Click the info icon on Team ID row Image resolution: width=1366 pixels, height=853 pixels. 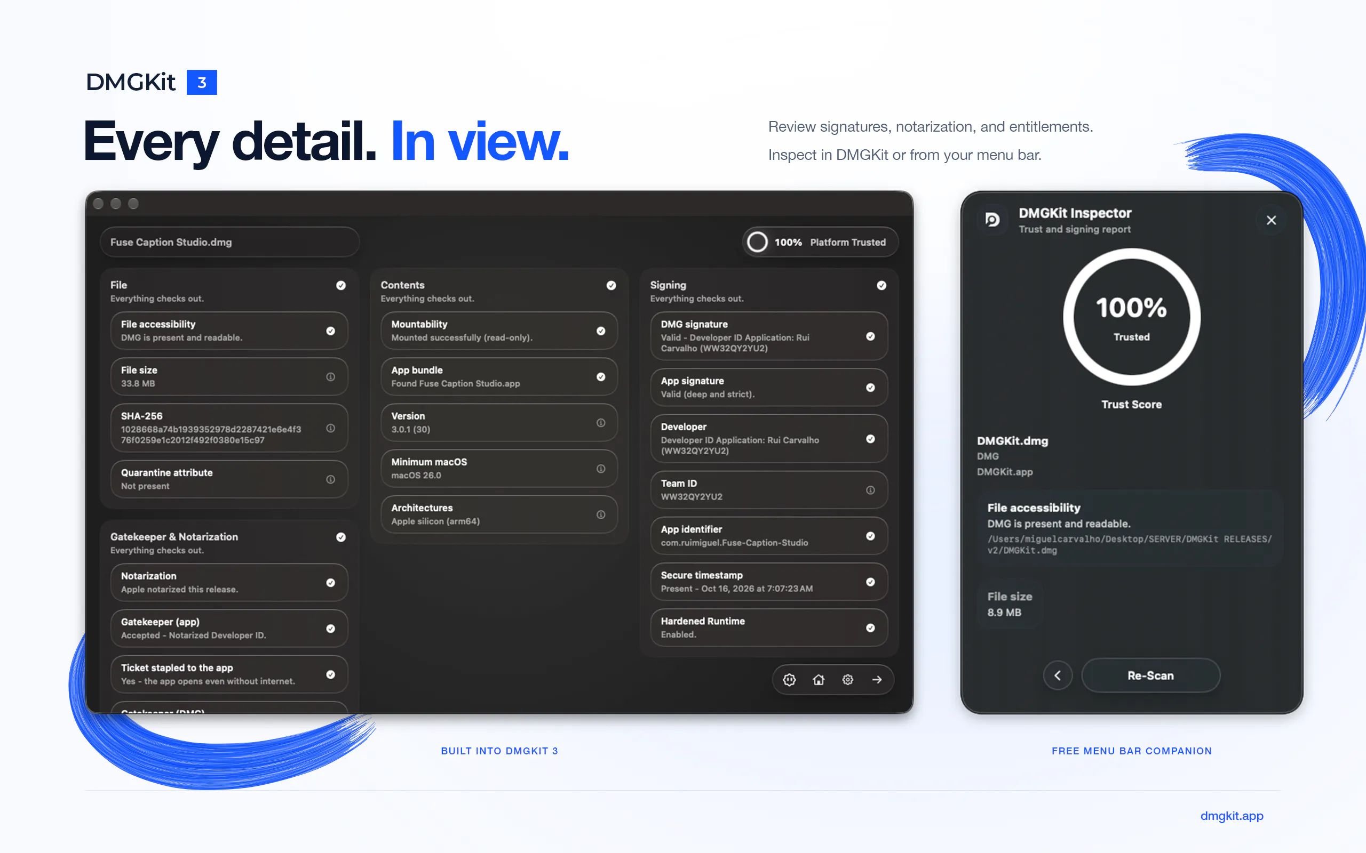[x=870, y=490]
